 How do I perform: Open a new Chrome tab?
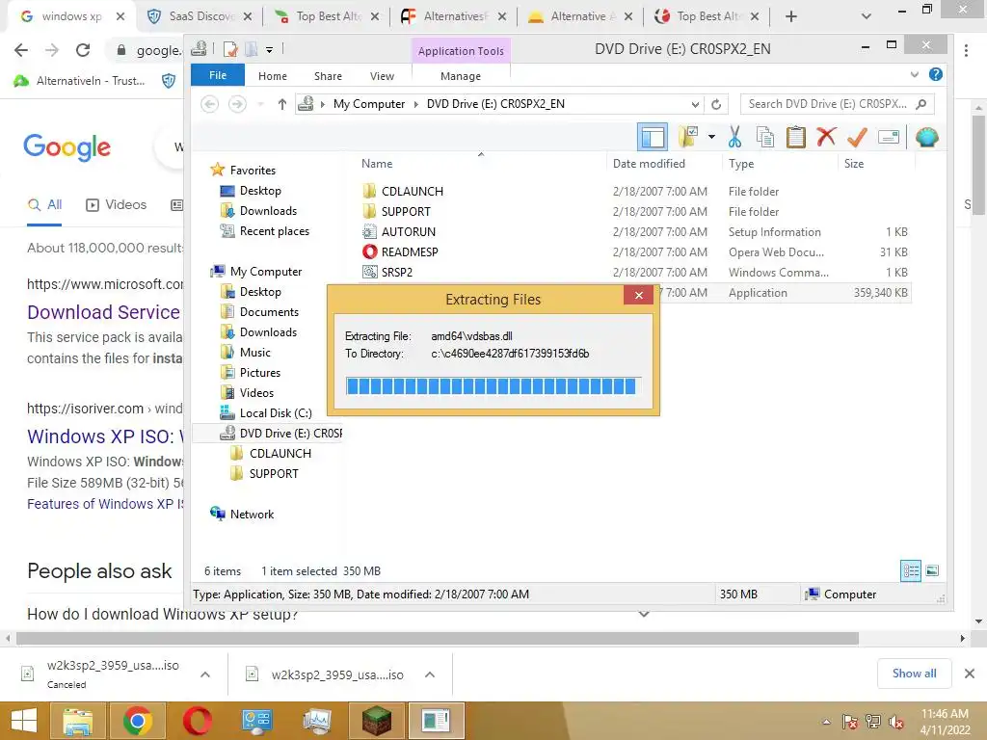[x=790, y=17]
